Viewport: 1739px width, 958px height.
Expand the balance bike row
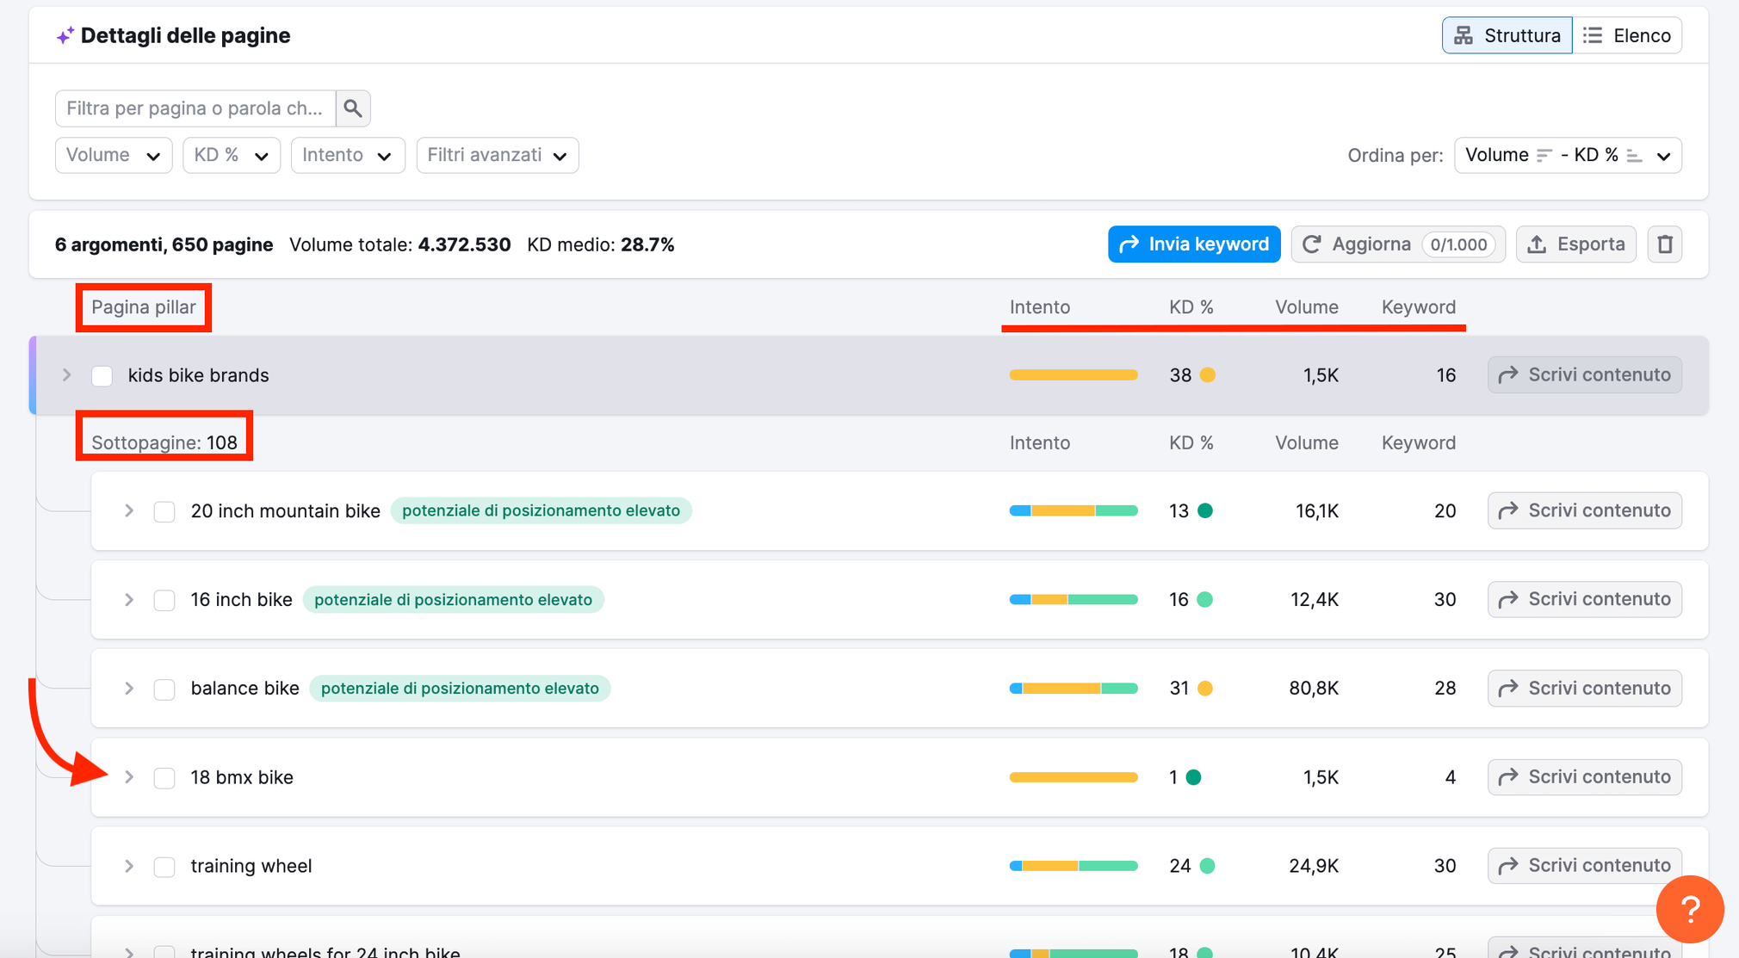tap(129, 689)
